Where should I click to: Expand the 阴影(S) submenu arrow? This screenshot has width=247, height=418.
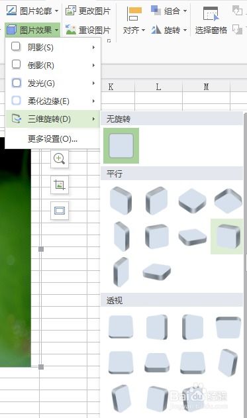click(x=93, y=48)
